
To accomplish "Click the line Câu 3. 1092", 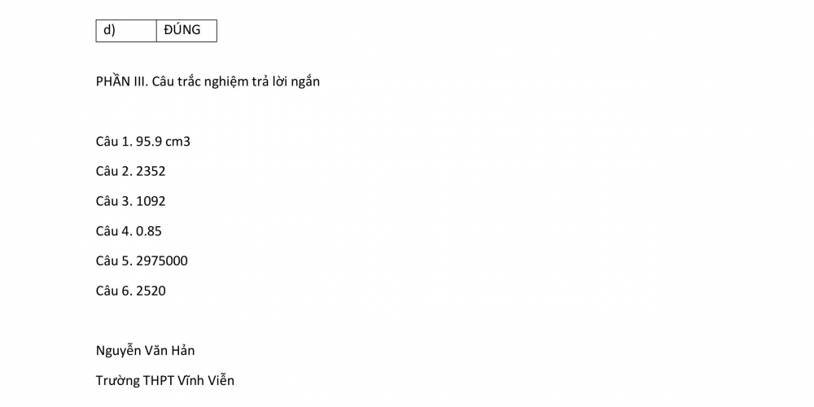I will [131, 201].
